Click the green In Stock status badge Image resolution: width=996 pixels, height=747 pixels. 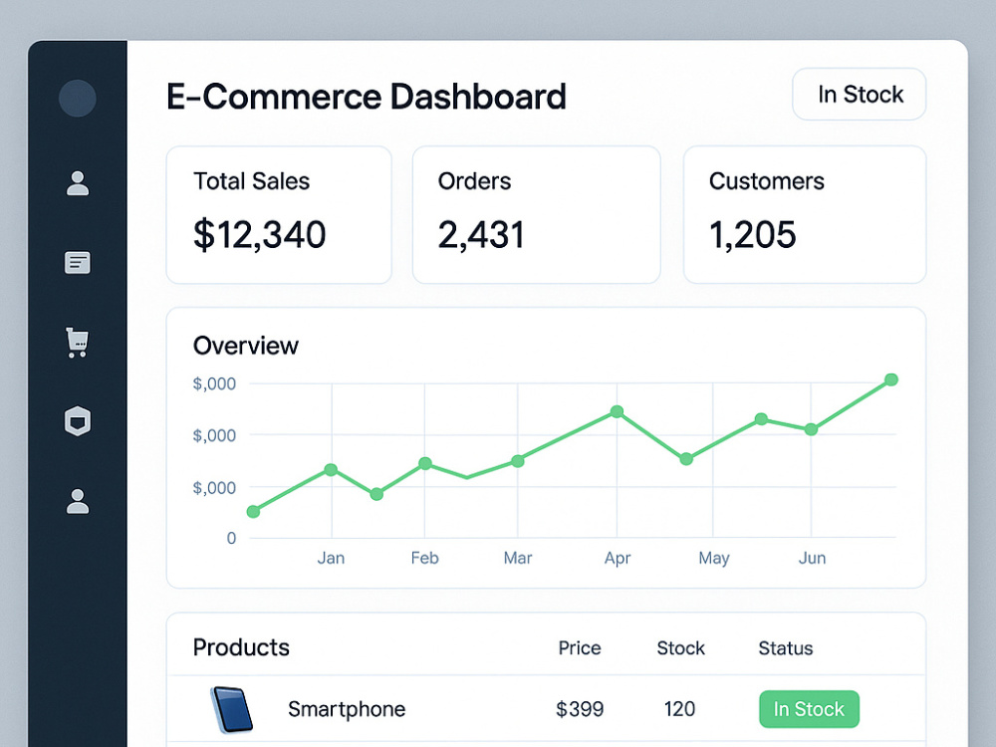point(809,709)
